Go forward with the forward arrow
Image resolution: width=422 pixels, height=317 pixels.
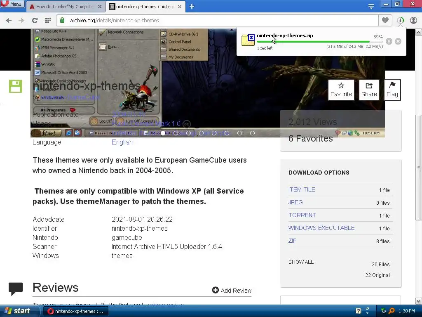21,20
